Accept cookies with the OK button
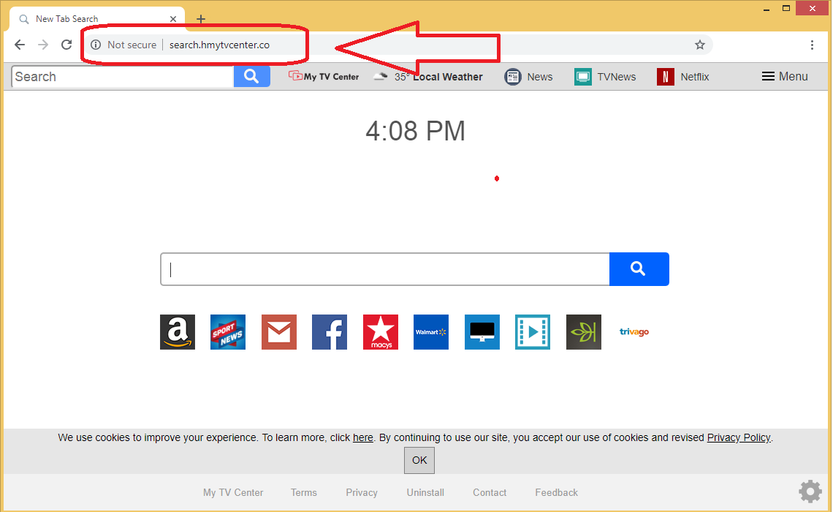 click(419, 460)
